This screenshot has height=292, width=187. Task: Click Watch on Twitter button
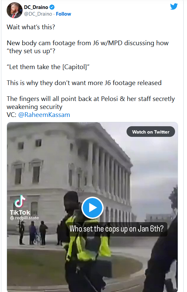tap(151, 132)
